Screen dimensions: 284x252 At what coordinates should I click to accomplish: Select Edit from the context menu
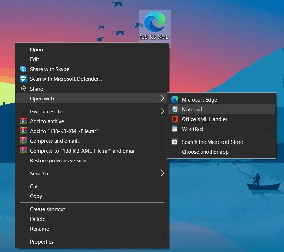pos(35,59)
